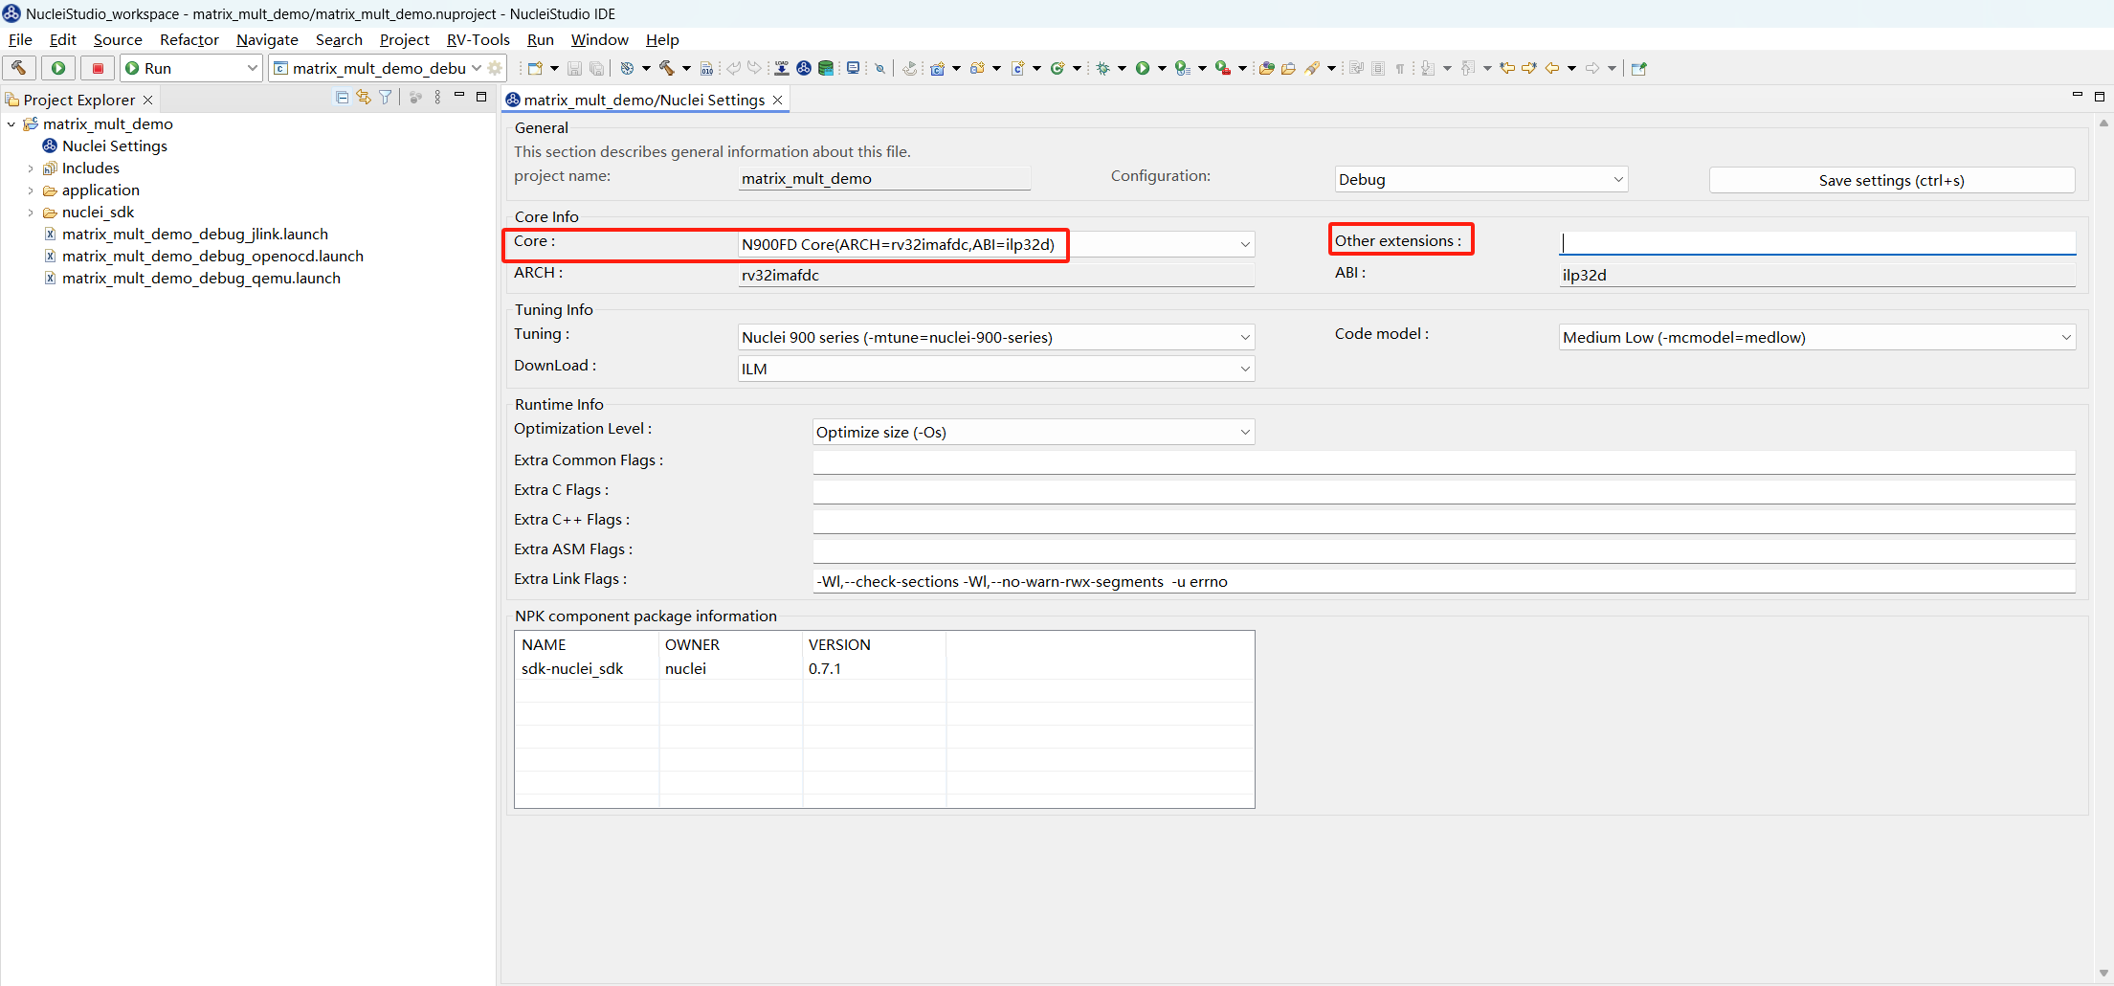The width and height of the screenshot is (2114, 986).
Task: Click the Pin Editor toolbar icon
Action: tap(1638, 68)
